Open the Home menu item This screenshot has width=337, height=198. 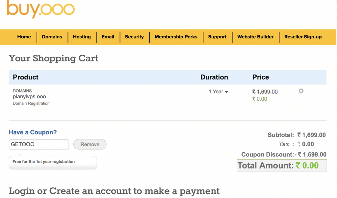(x=24, y=37)
